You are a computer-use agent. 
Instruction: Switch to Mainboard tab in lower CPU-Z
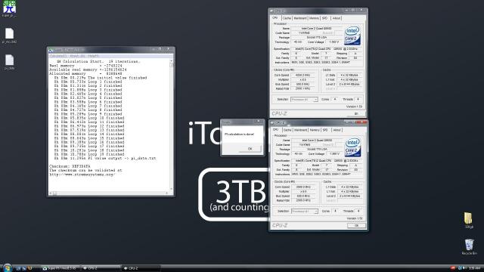click(x=300, y=130)
